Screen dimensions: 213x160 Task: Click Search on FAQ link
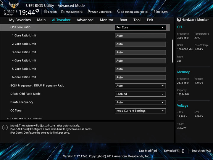point(201,151)
